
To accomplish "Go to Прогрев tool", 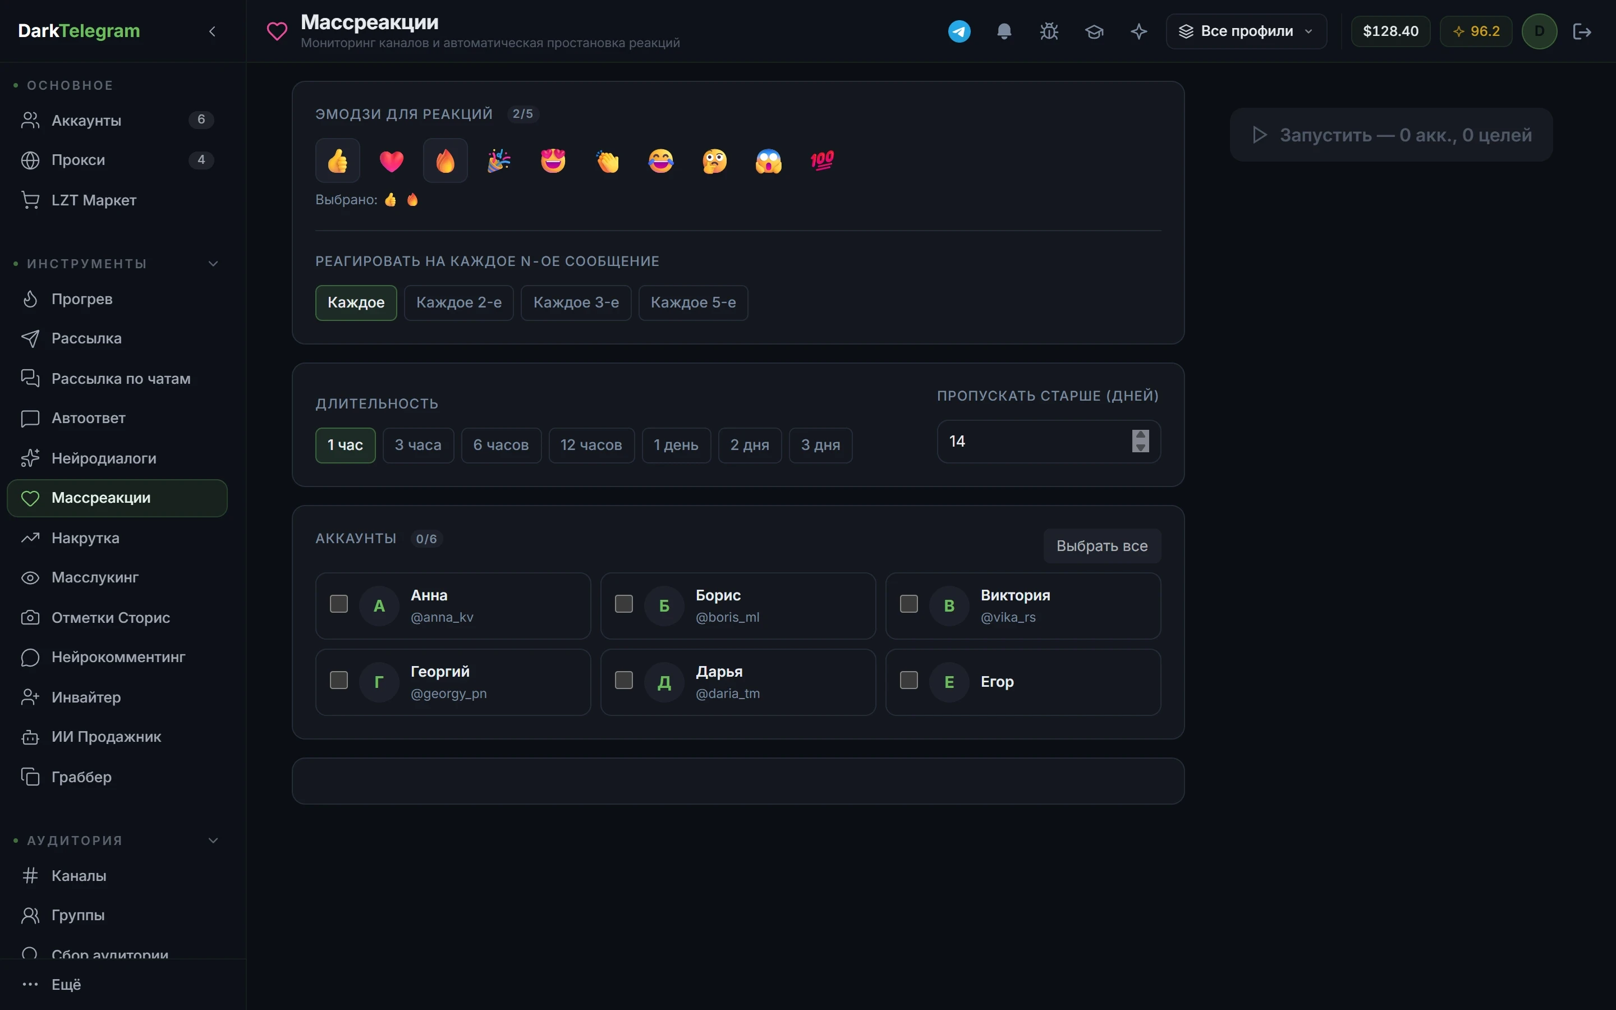I will point(117,299).
